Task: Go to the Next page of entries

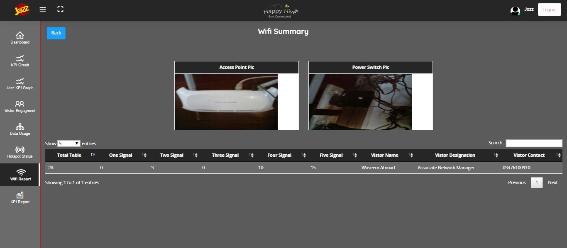Action: point(552,182)
